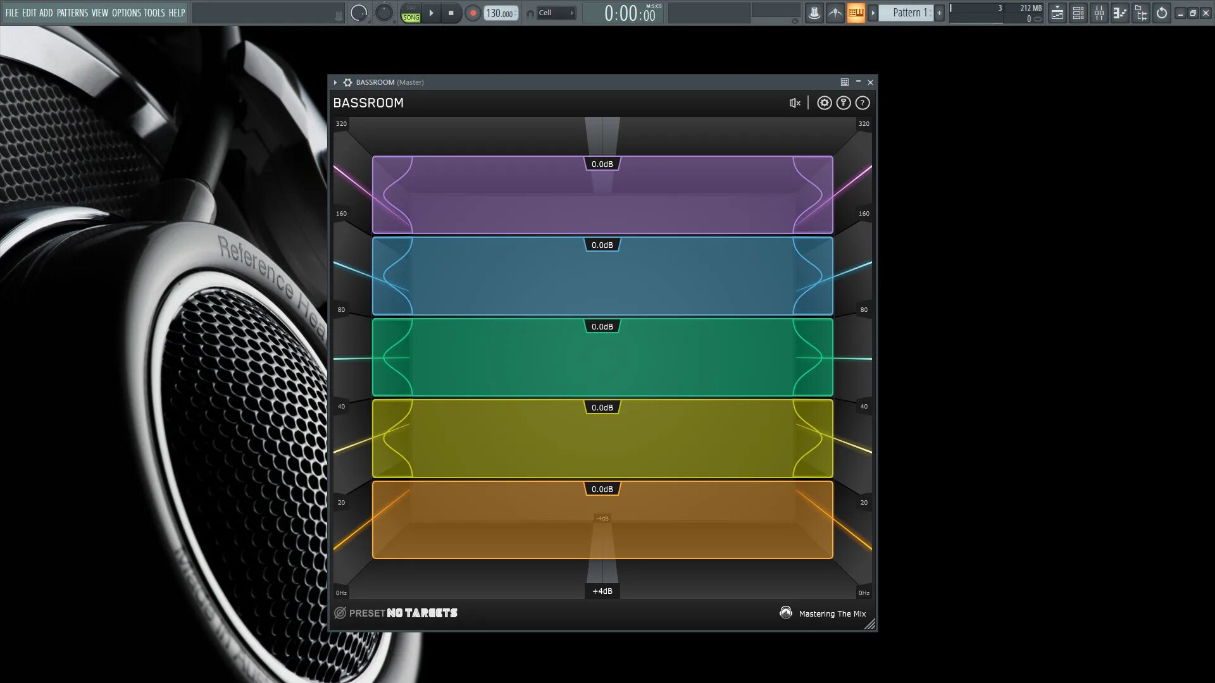Open the Channel rack icon
Image resolution: width=1215 pixels, height=683 pixels.
(x=1078, y=13)
